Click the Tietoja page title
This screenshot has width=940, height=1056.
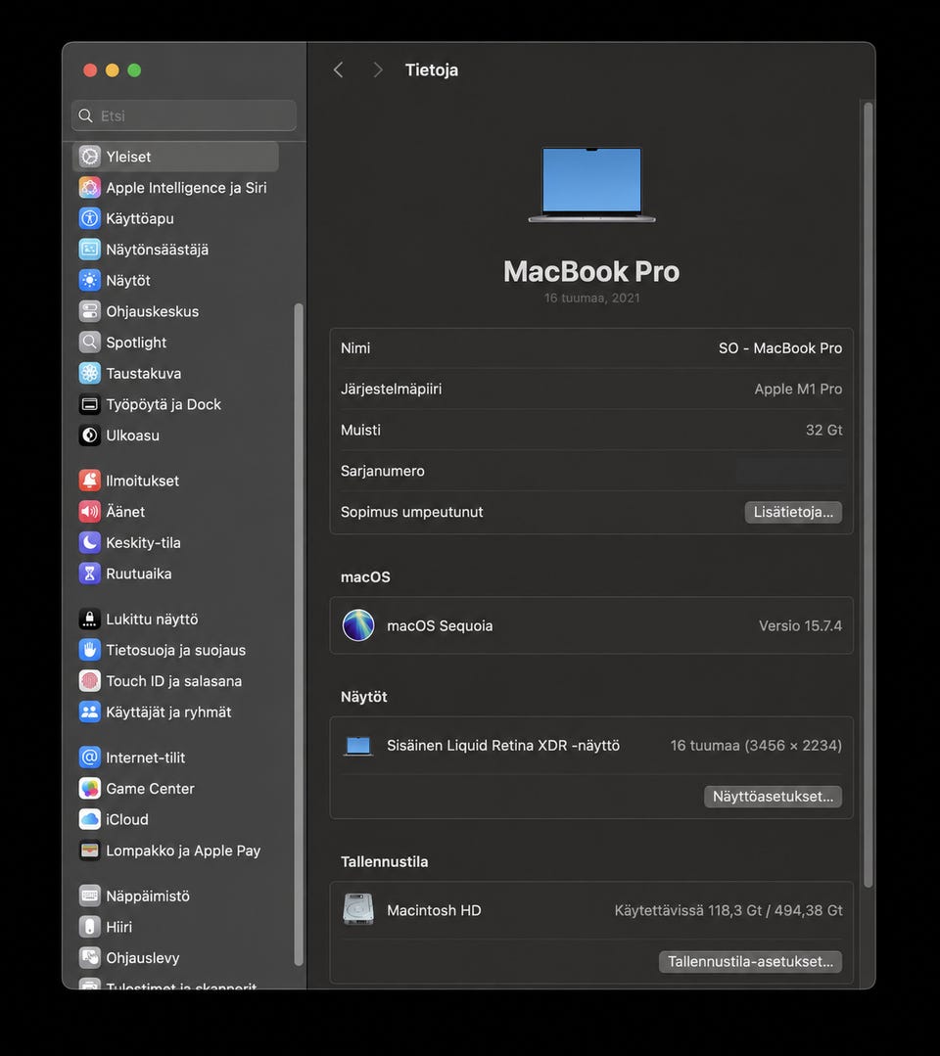(x=431, y=70)
